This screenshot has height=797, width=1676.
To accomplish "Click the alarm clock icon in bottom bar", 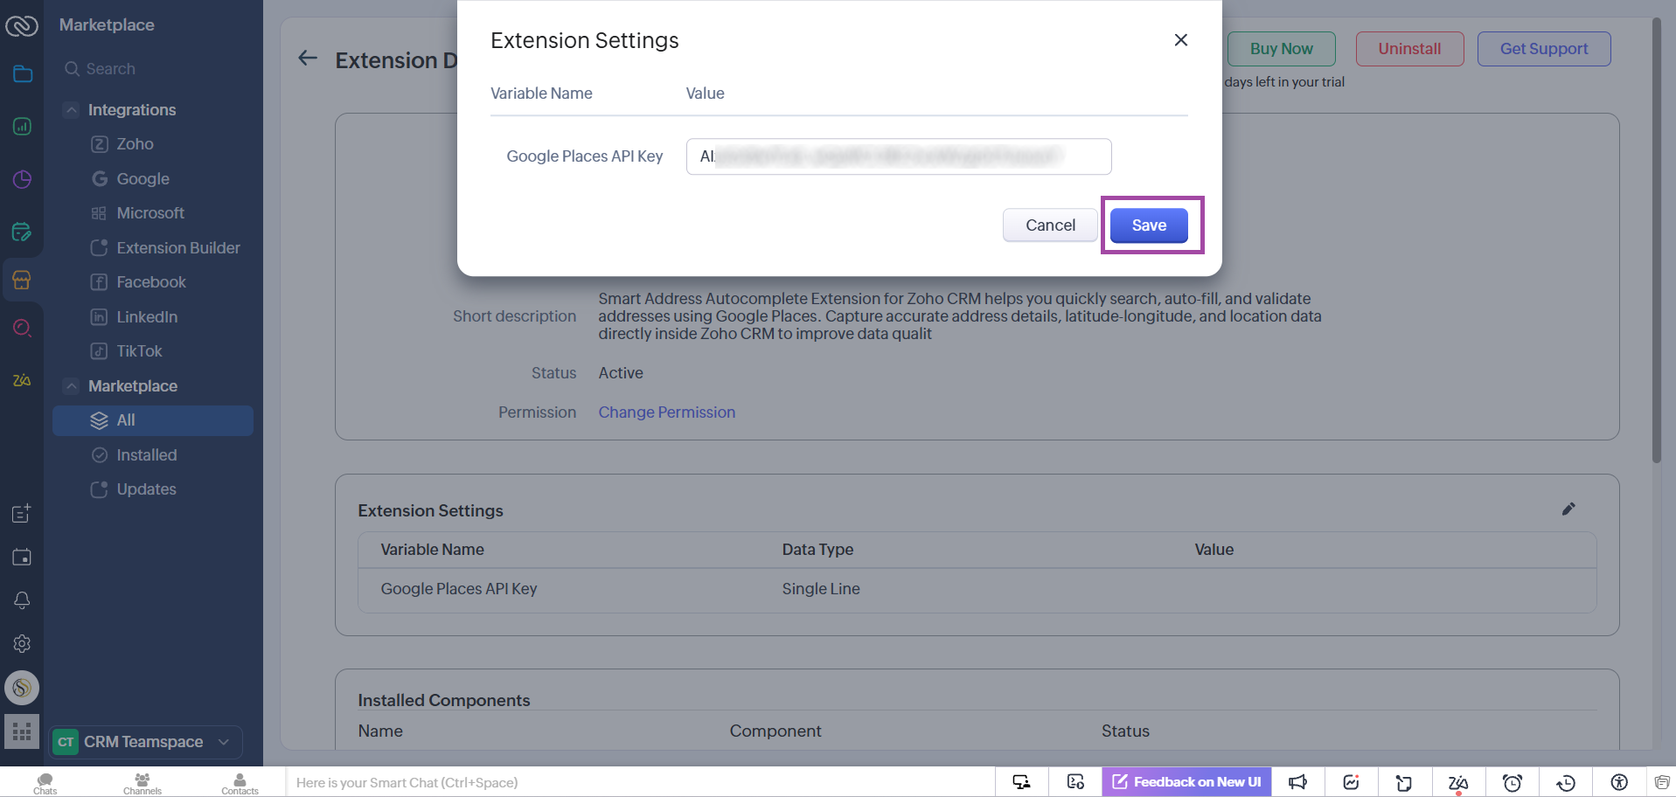I will [x=1513, y=782].
